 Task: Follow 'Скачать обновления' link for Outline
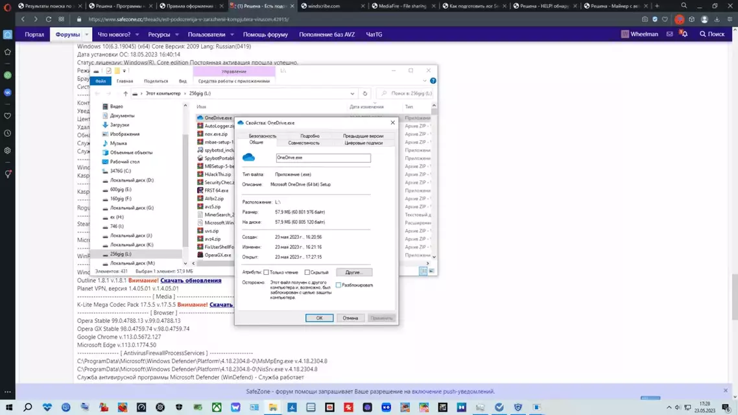pyautogui.click(x=191, y=280)
